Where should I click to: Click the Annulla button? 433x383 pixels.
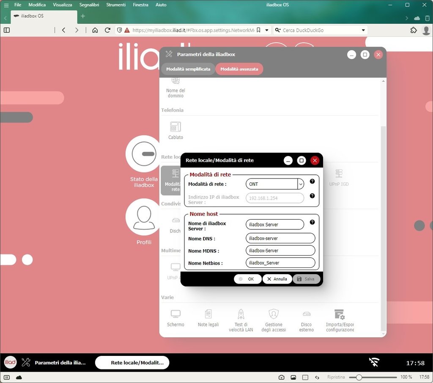277,279
